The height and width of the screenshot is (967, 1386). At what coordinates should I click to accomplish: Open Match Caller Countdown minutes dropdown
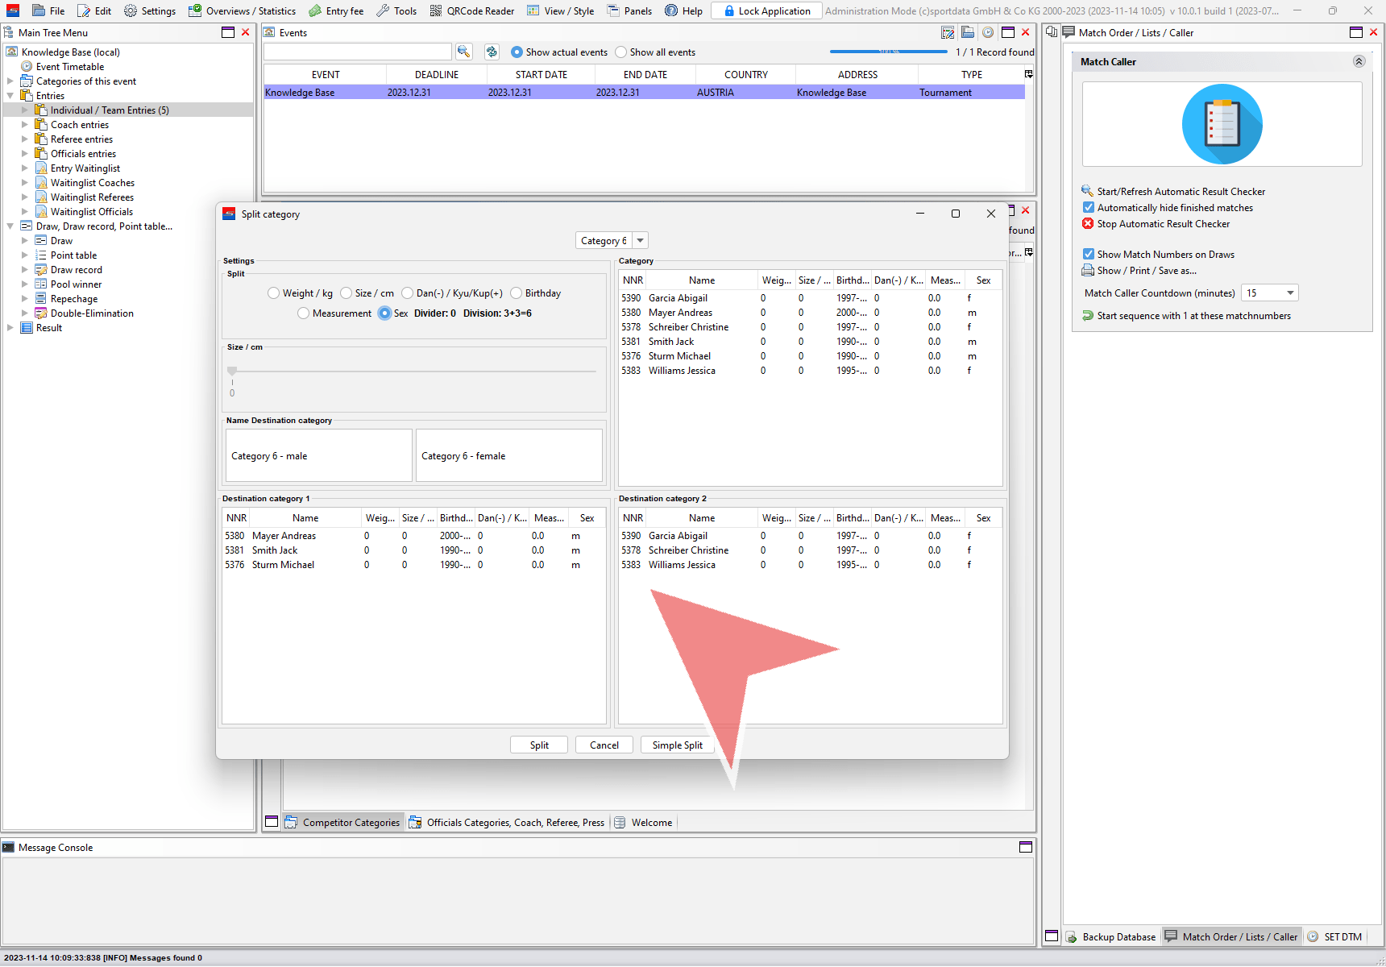(1290, 293)
